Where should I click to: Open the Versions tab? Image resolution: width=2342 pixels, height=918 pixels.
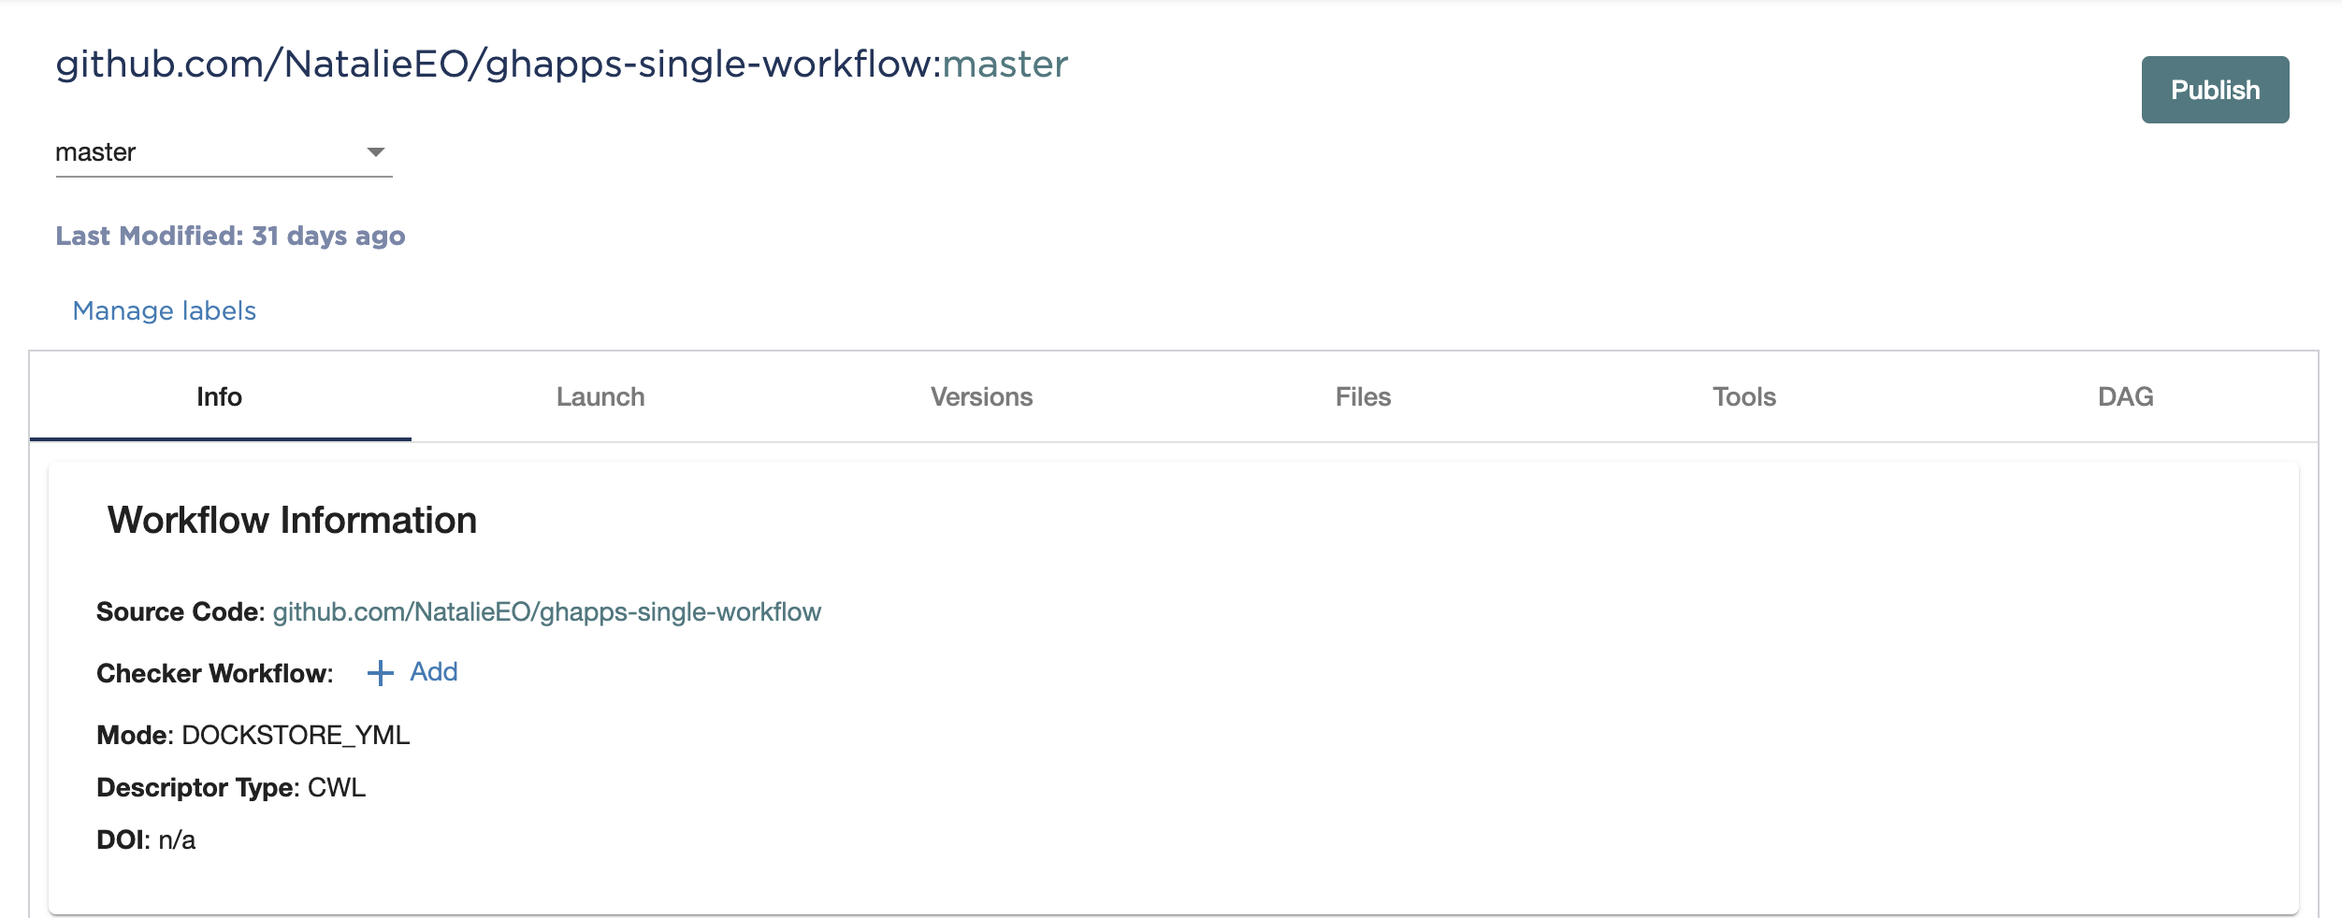981,396
